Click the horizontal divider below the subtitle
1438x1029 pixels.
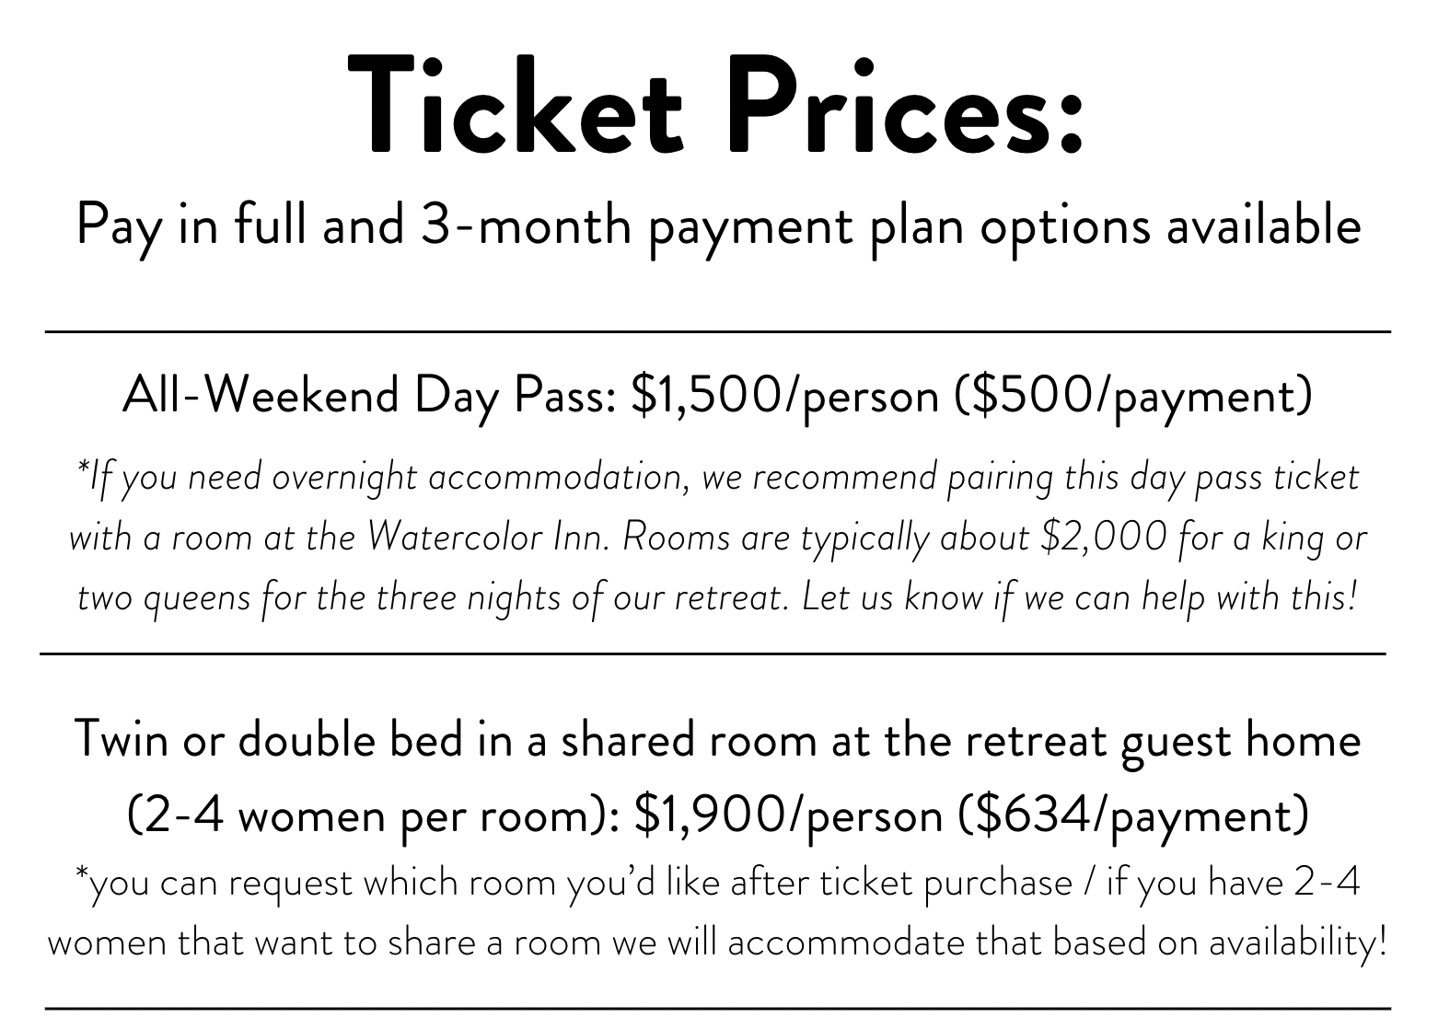(718, 331)
